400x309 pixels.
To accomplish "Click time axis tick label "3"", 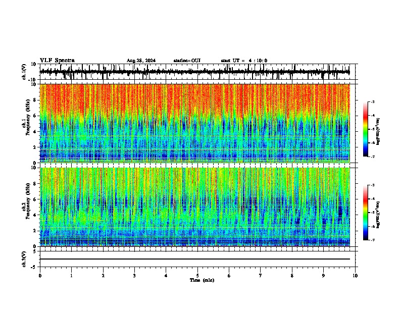I will point(134,276).
